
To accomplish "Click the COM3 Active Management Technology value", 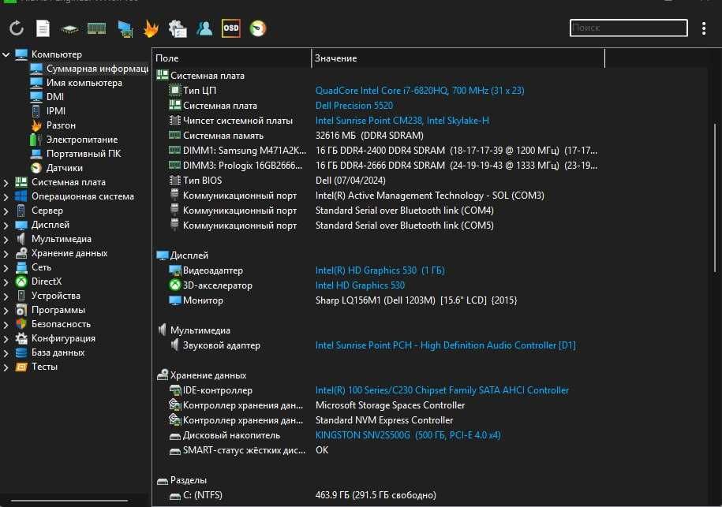I will (429, 196).
